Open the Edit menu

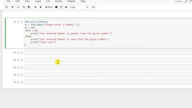[17, 1]
